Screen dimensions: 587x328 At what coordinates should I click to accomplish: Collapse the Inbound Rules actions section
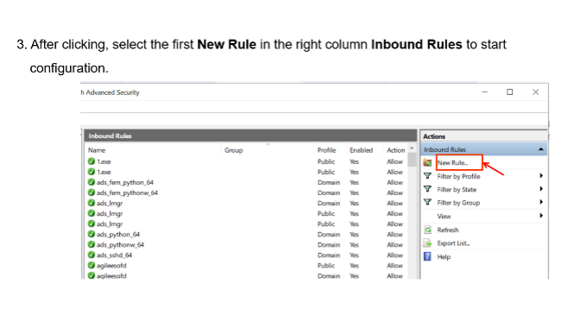[541, 149]
